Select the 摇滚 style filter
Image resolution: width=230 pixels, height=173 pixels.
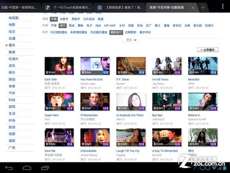click(72, 26)
